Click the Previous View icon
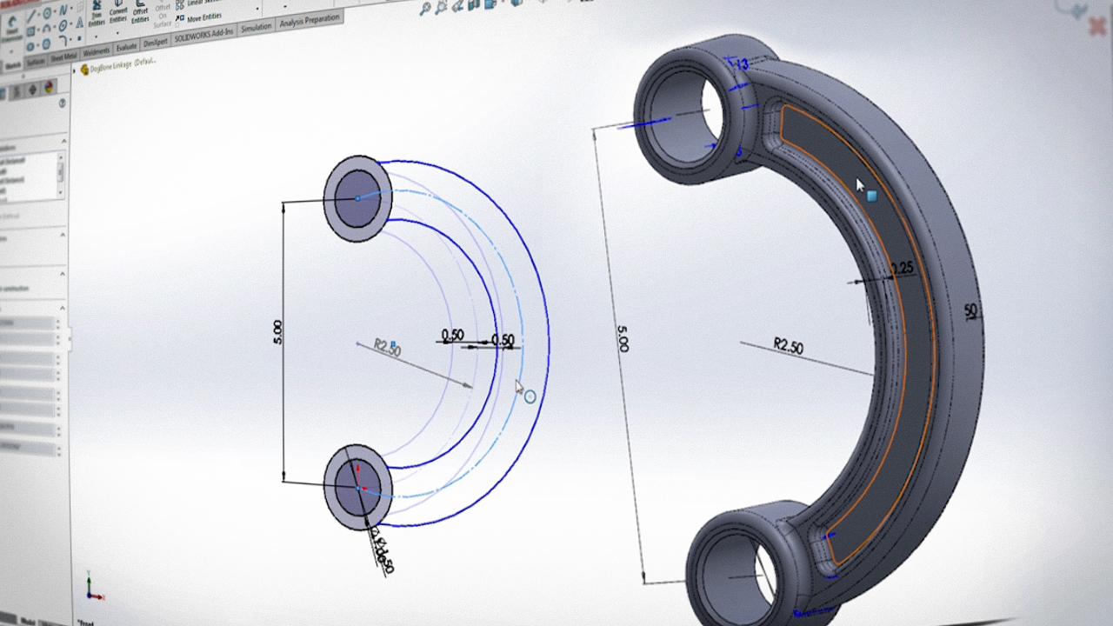 [457, 7]
